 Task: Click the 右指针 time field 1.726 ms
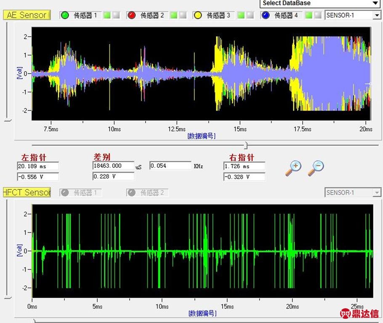pyautogui.click(x=244, y=166)
